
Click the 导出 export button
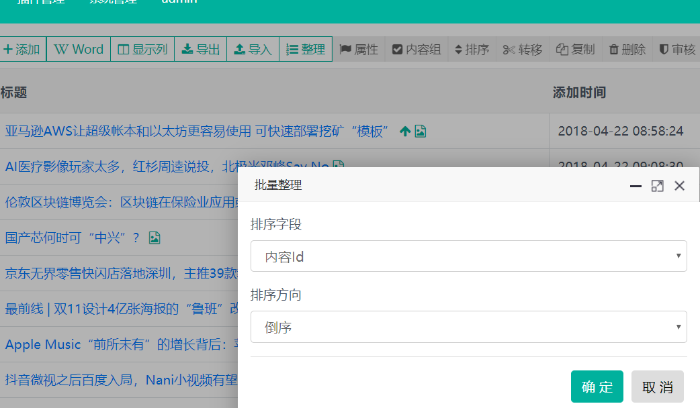[x=200, y=49]
